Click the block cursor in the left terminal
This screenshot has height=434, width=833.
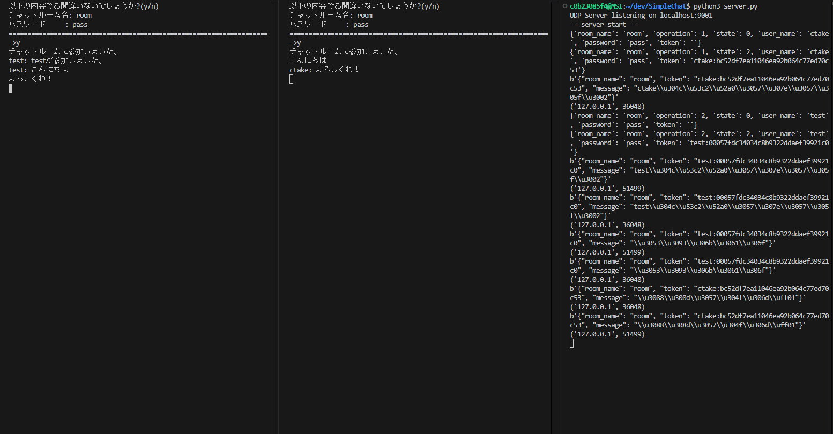click(10, 88)
